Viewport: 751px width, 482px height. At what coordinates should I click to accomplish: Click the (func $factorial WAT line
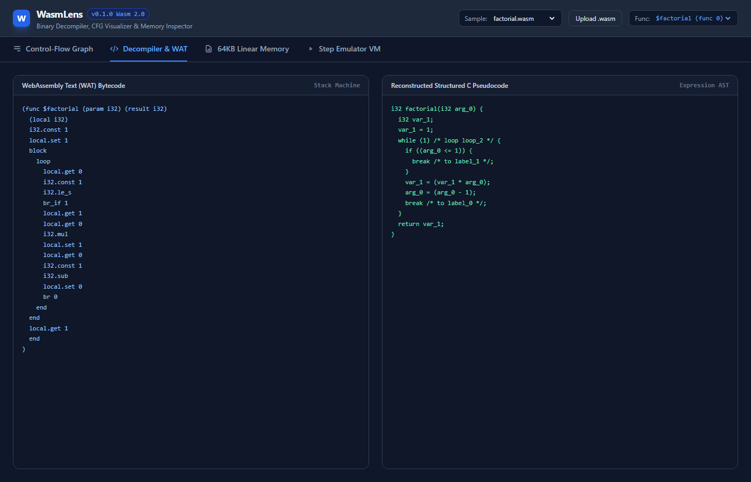pyautogui.click(x=94, y=109)
